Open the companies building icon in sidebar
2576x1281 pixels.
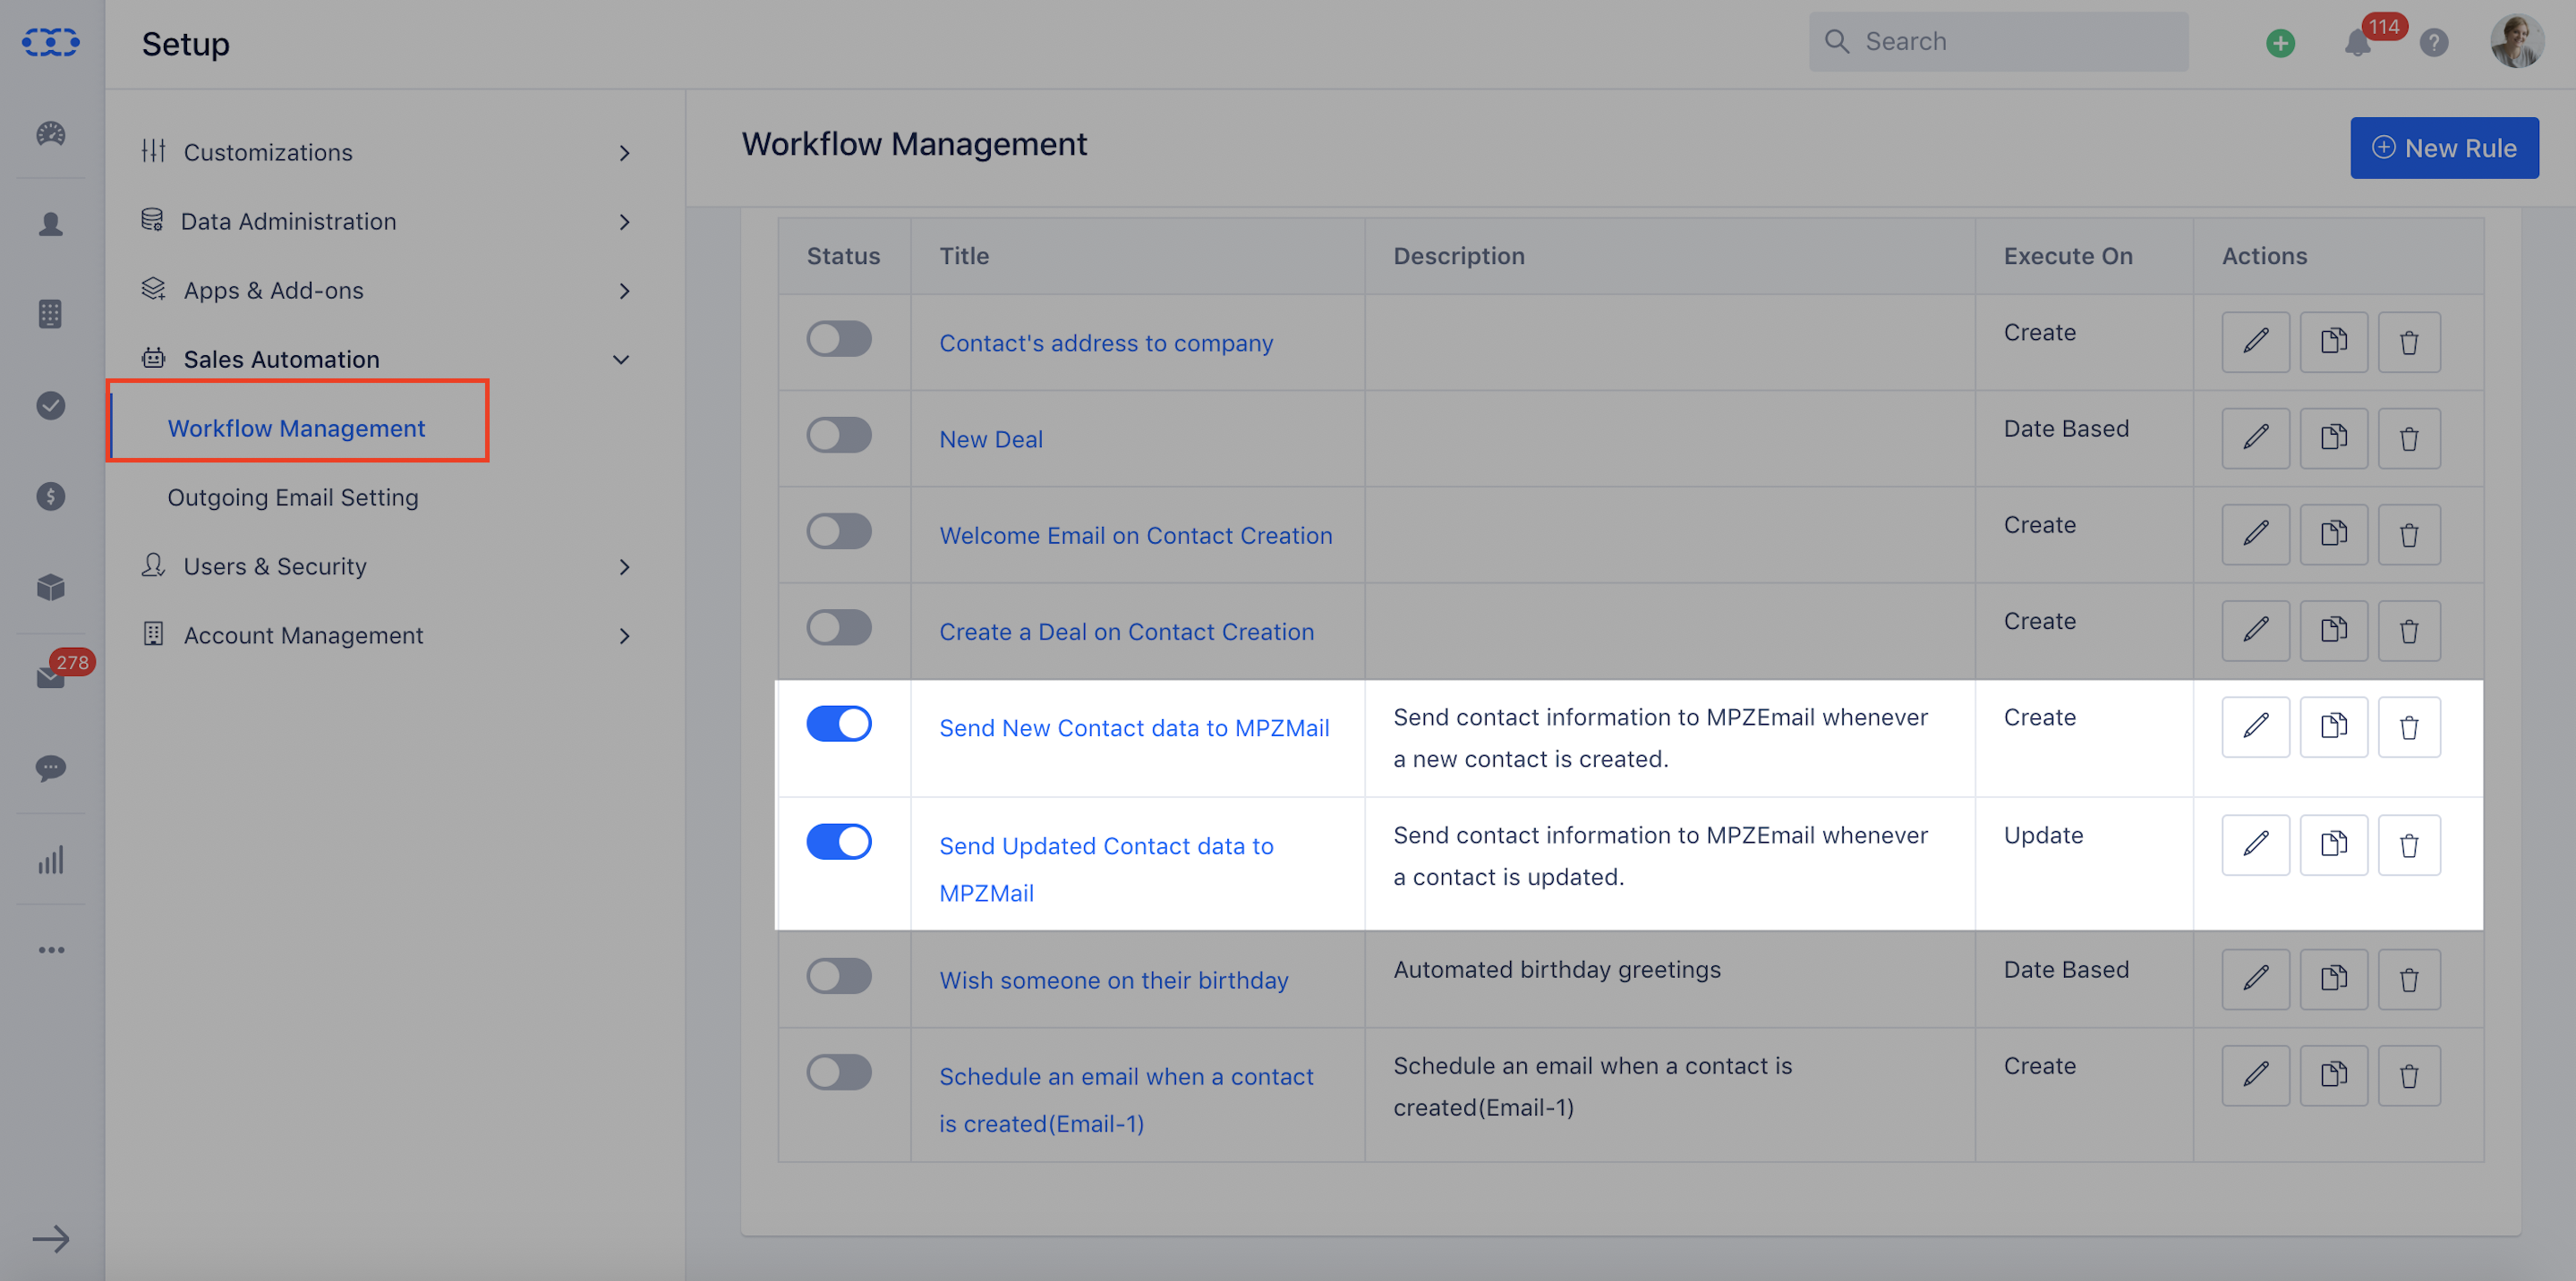click(x=51, y=314)
